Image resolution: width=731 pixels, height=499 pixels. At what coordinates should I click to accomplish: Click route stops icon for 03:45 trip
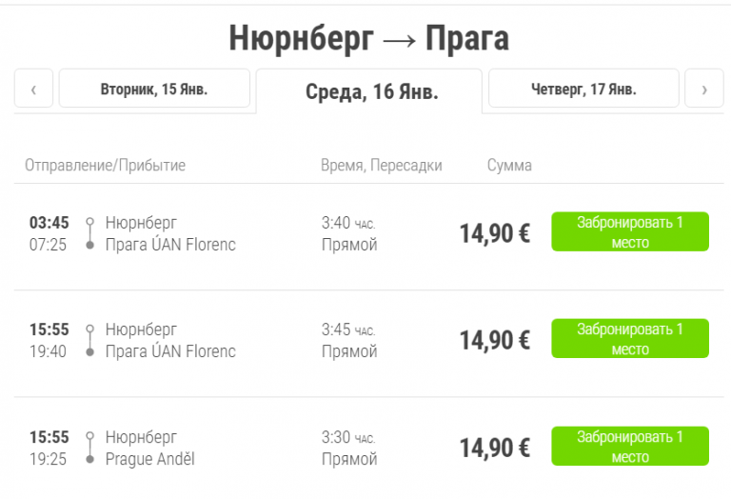89,233
